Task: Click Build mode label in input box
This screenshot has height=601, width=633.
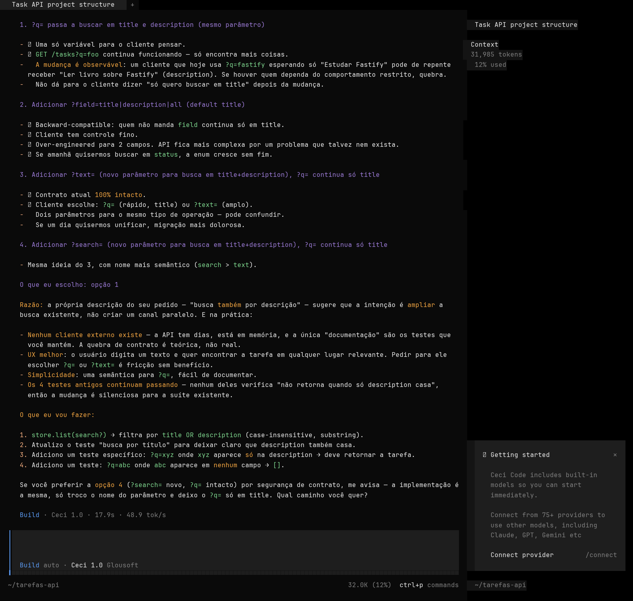Action: tap(30, 565)
